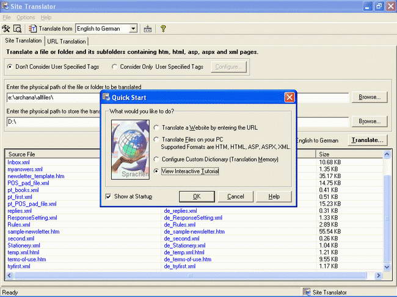The height and width of the screenshot is (297, 397).
Task: Click Browse for the storage path
Action: (x=370, y=121)
